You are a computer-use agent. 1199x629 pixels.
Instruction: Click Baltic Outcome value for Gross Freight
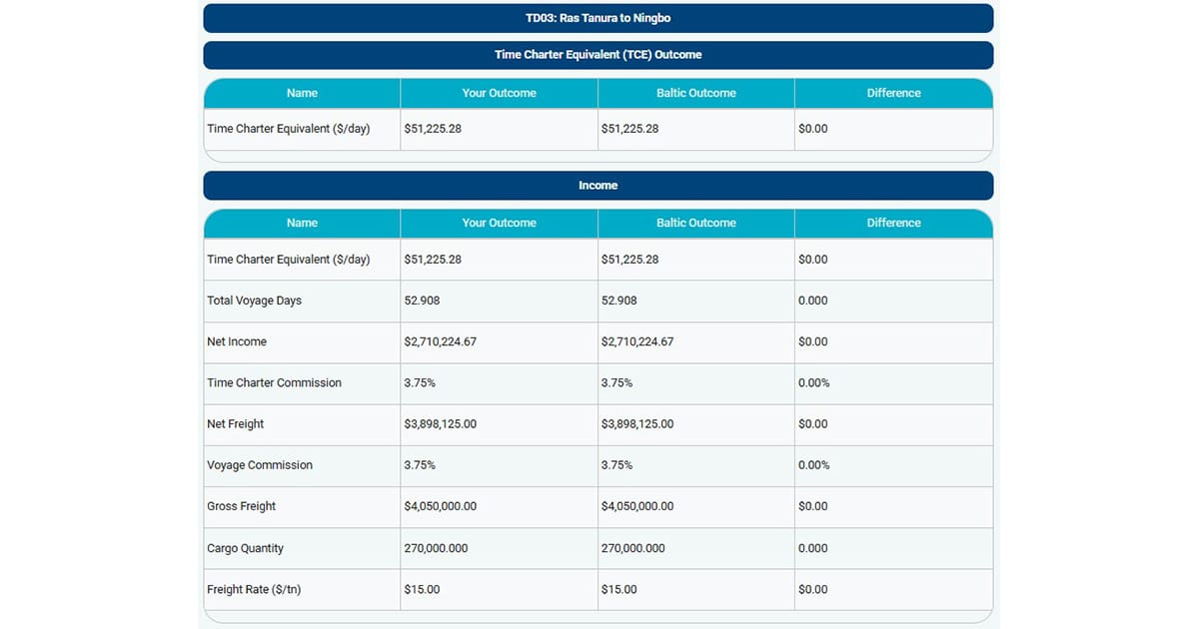637,506
